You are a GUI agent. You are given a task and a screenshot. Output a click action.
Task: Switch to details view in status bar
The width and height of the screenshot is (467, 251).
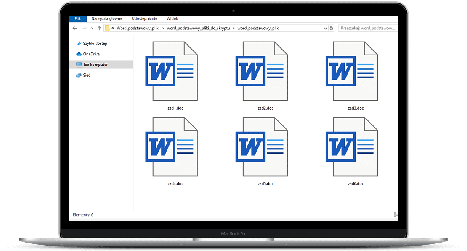pyautogui.click(x=395, y=214)
